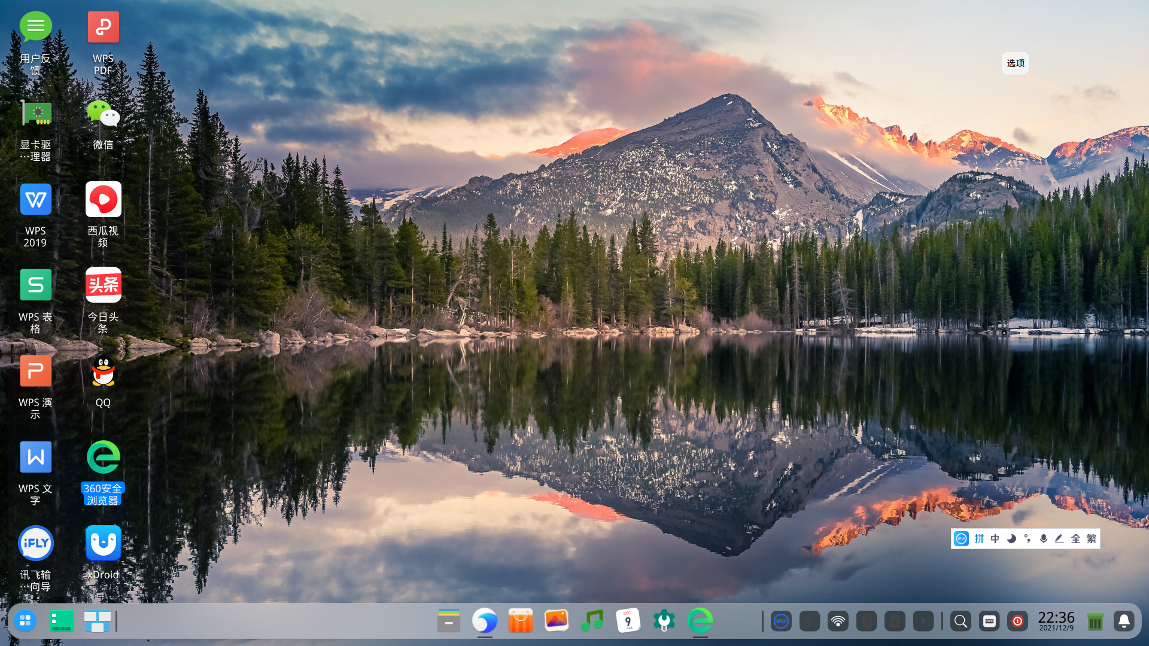Open Toutiao (今日头条) app
This screenshot has width=1149, height=646.
point(103,285)
